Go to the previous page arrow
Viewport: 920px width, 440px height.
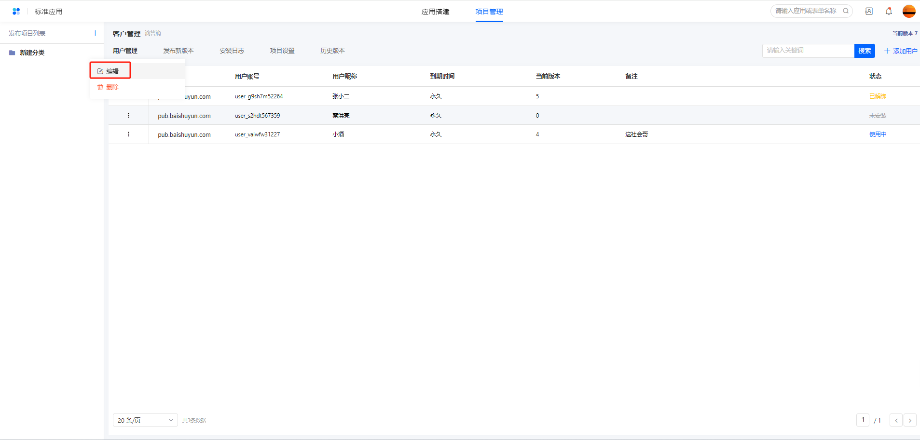(x=896, y=420)
